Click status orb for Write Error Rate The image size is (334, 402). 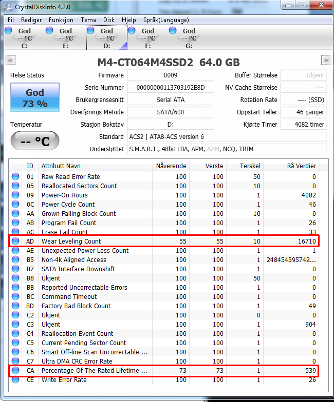click(x=15, y=379)
